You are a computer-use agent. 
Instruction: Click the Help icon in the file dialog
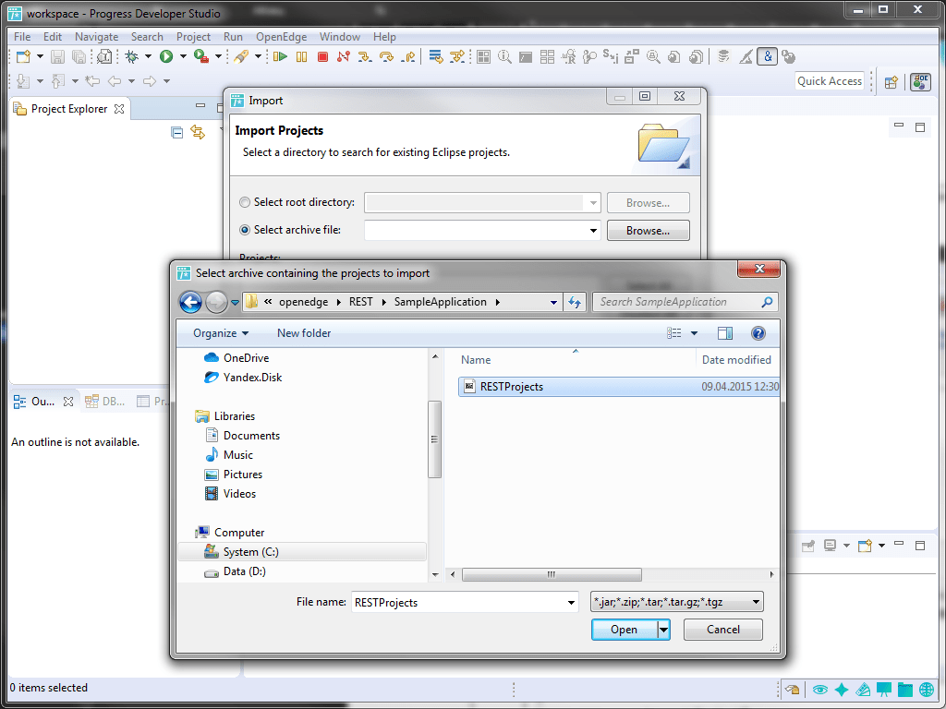tap(758, 332)
